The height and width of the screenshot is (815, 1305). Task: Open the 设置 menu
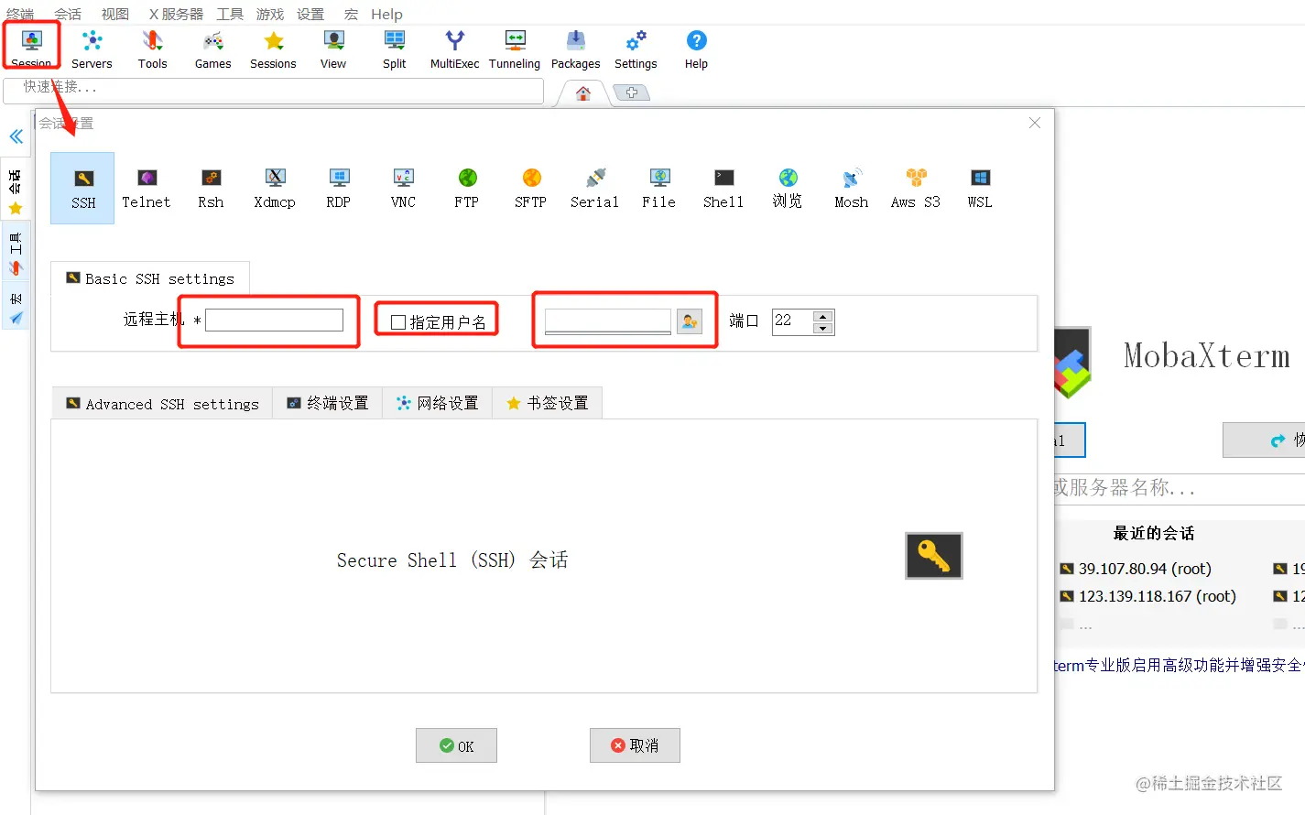tap(310, 14)
